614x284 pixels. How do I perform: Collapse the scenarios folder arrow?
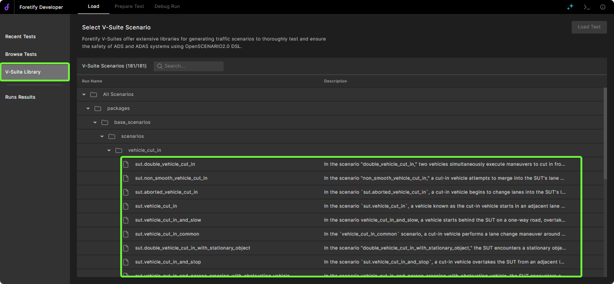point(102,136)
